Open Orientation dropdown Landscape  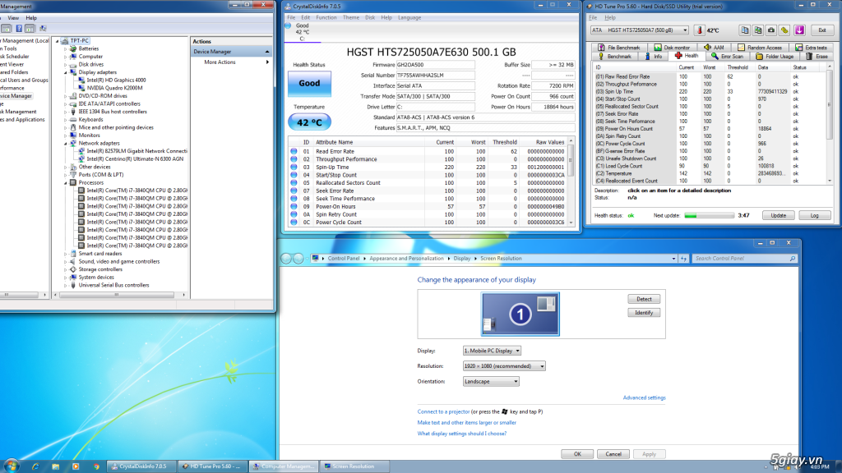(491, 382)
